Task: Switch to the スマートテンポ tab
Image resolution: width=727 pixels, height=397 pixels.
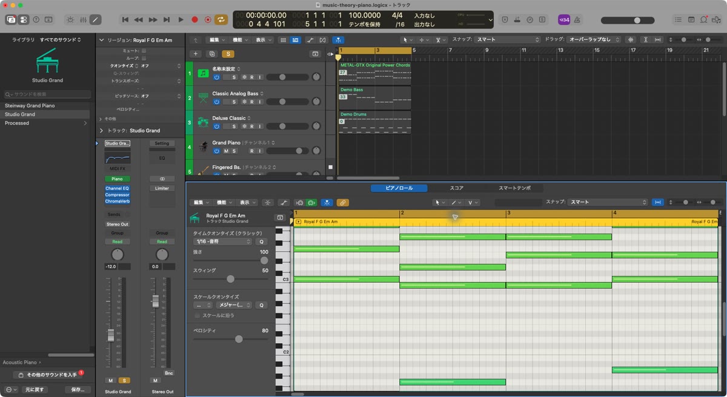Action: tap(514, 188)
